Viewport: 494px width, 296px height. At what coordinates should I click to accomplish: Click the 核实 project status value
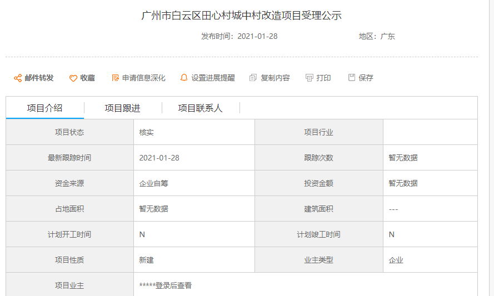[147, 132]
